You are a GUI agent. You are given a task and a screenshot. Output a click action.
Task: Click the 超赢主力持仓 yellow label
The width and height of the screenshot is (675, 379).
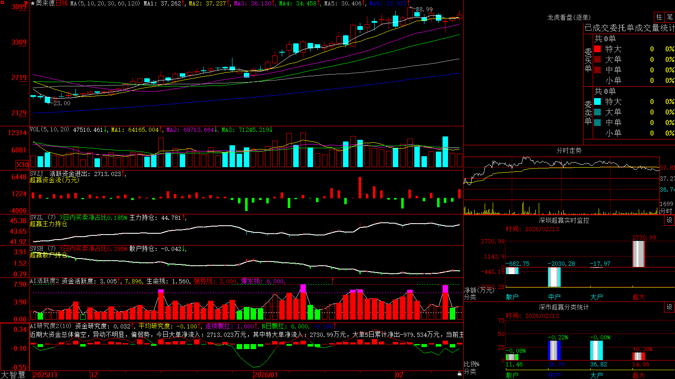point(49,224)
